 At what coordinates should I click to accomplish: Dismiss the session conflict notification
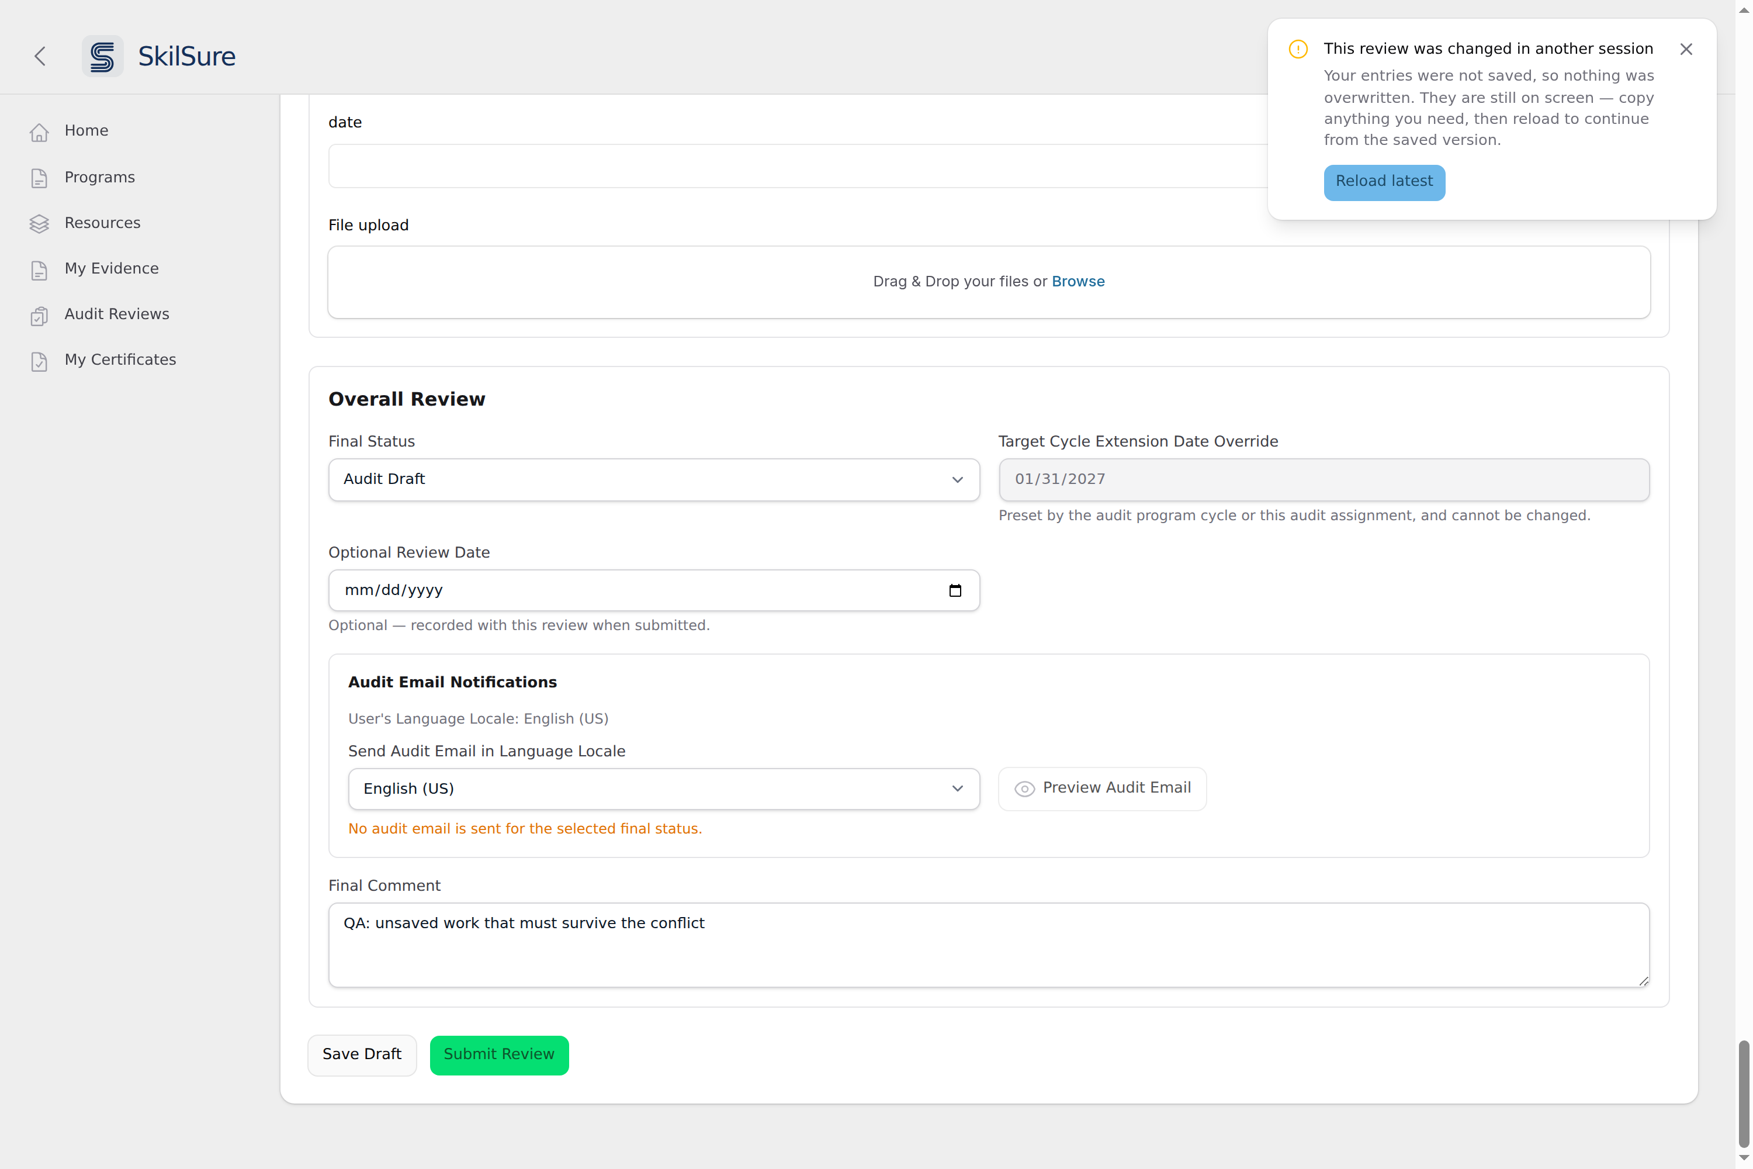point(1686,49)
